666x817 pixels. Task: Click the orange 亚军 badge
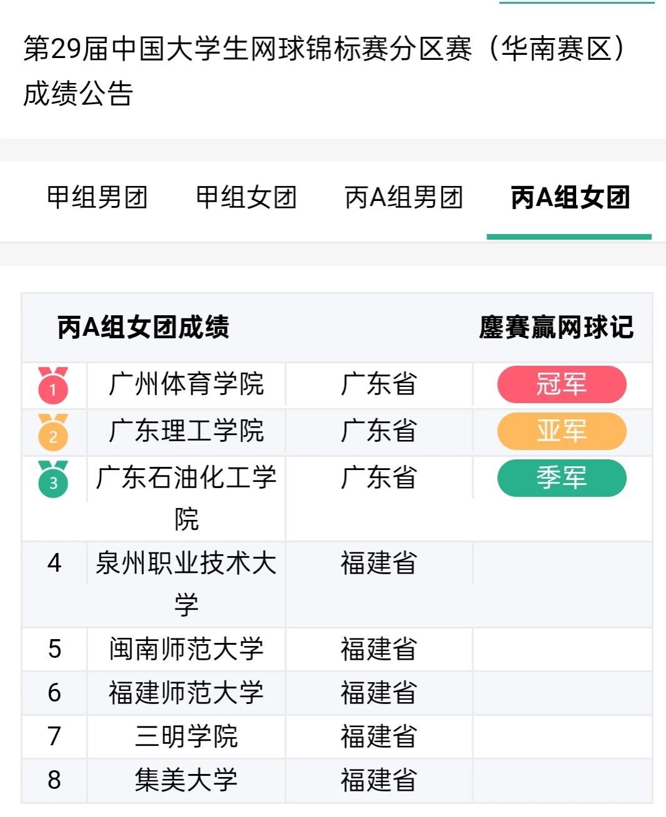coord(562,431)
